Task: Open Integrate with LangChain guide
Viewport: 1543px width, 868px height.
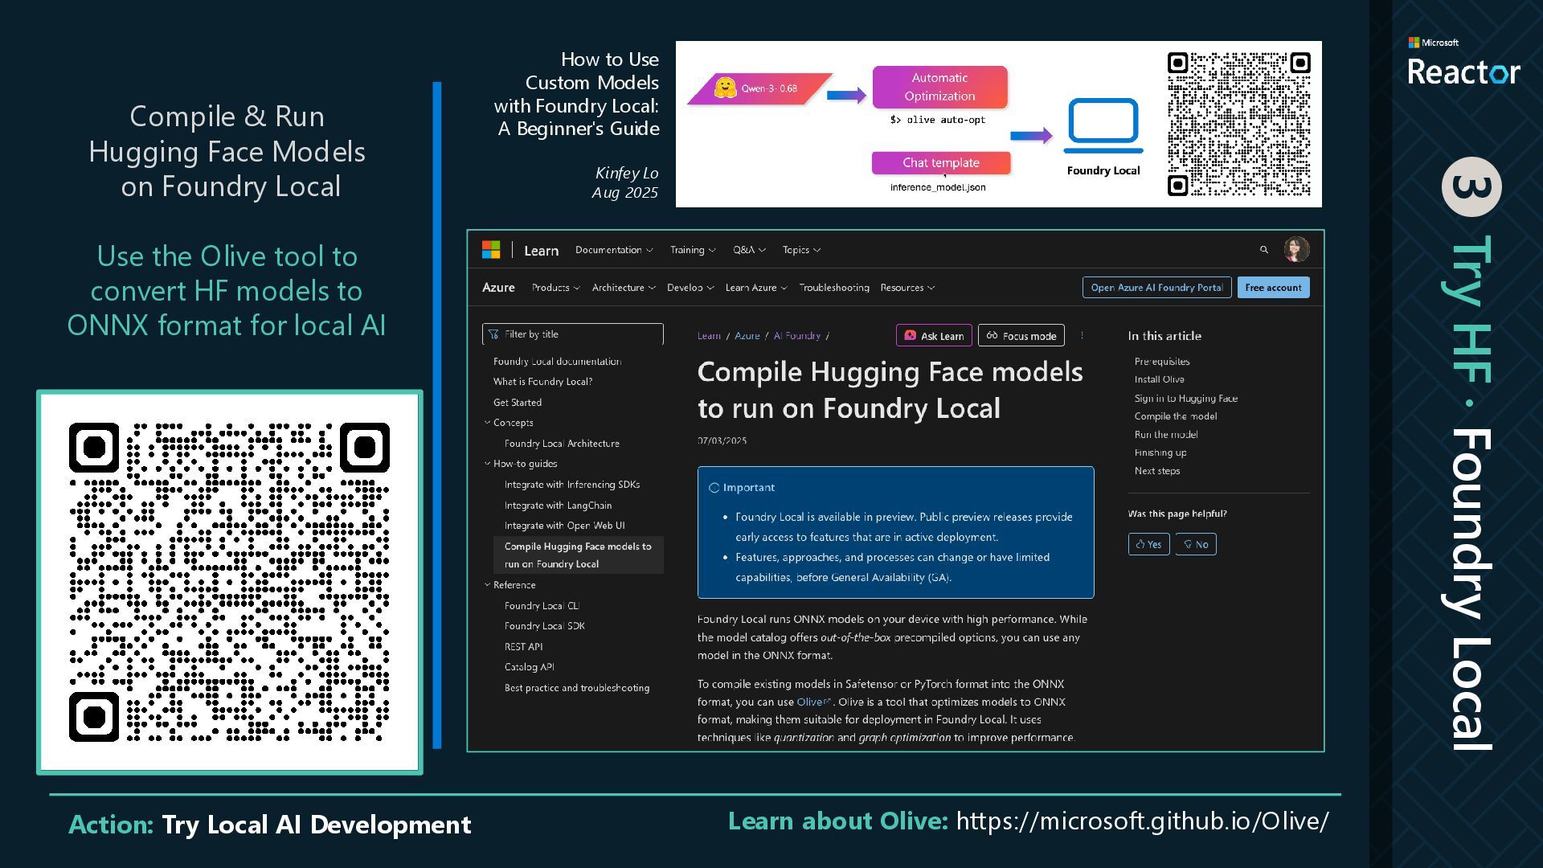Action: 558,506
